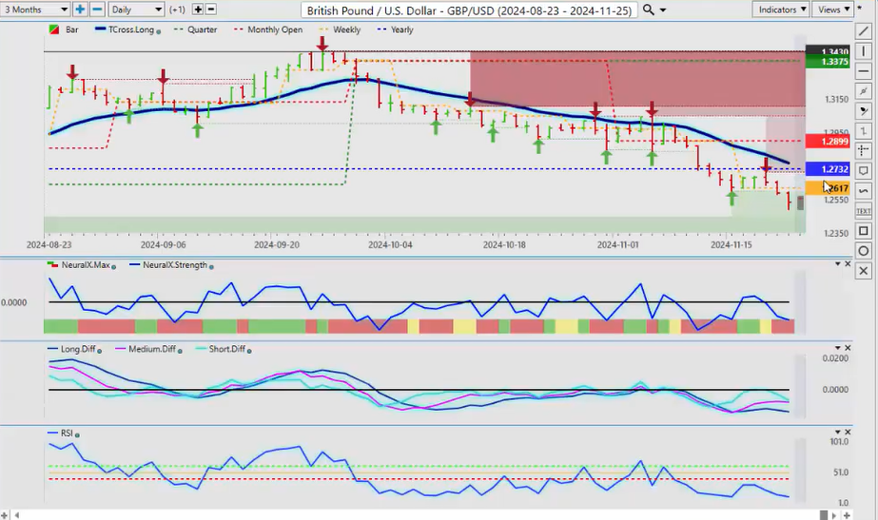Image resolution: width=878 pixels, height=520 pixels.
Task: Select the crosshair cursor tool
Action: pos(864,150)
